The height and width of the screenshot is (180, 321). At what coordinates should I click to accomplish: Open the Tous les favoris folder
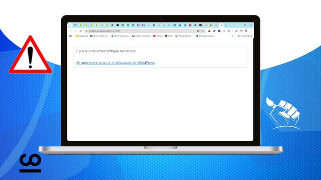pos(245,36)
